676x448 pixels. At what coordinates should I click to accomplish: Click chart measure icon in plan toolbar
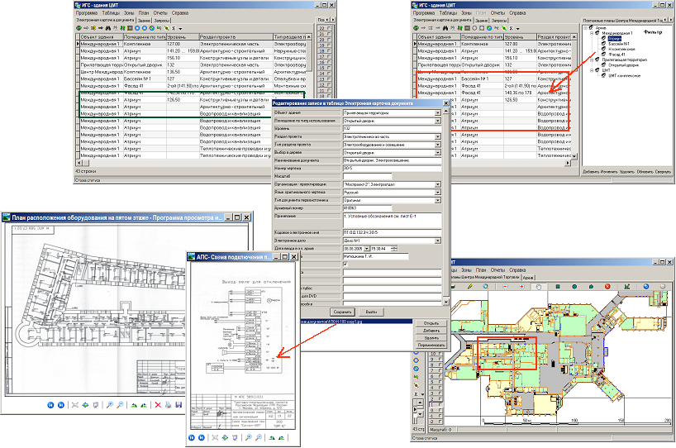click(x=626, y=286)
